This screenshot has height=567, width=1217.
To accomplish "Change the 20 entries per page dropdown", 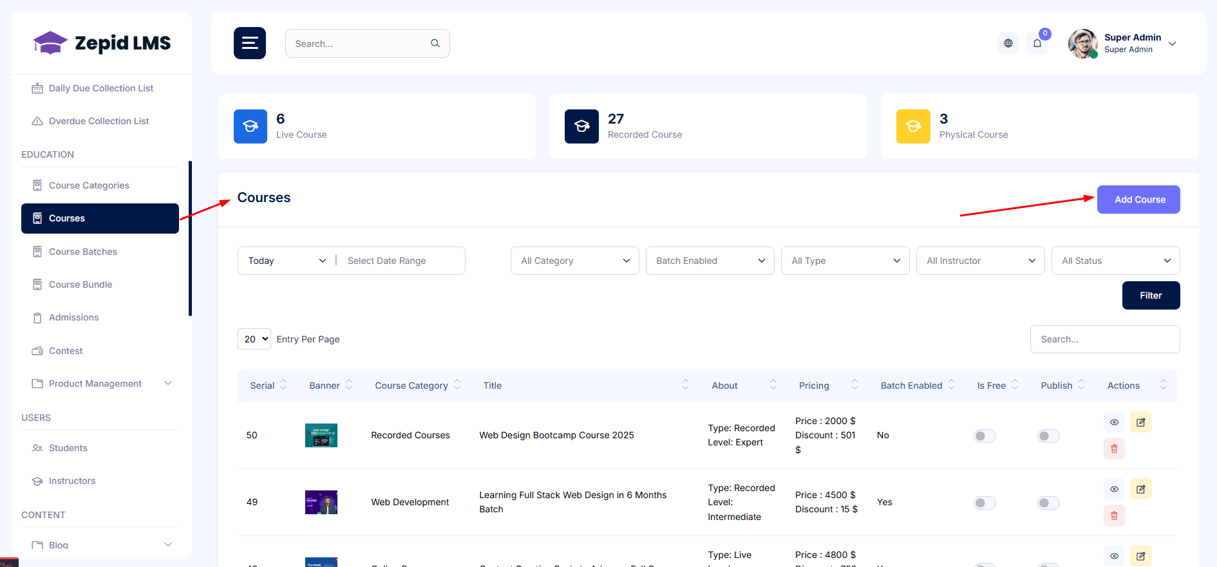I will tap(254, 339).
